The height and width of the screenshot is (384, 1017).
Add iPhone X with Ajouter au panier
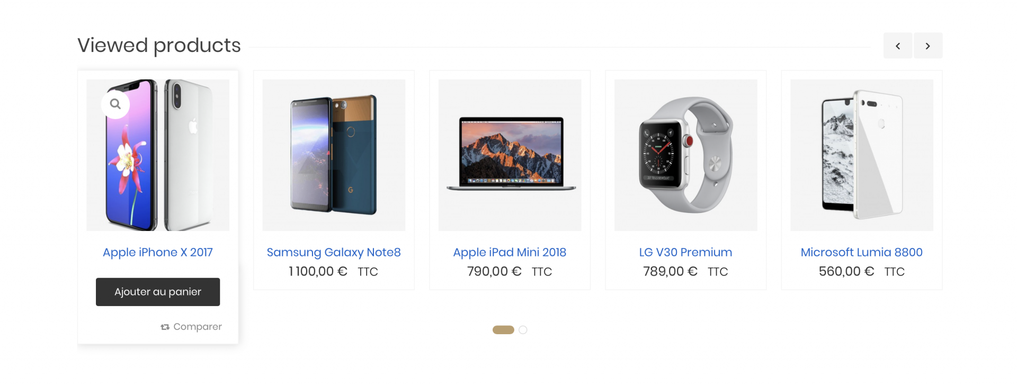[x=158, y=292]
